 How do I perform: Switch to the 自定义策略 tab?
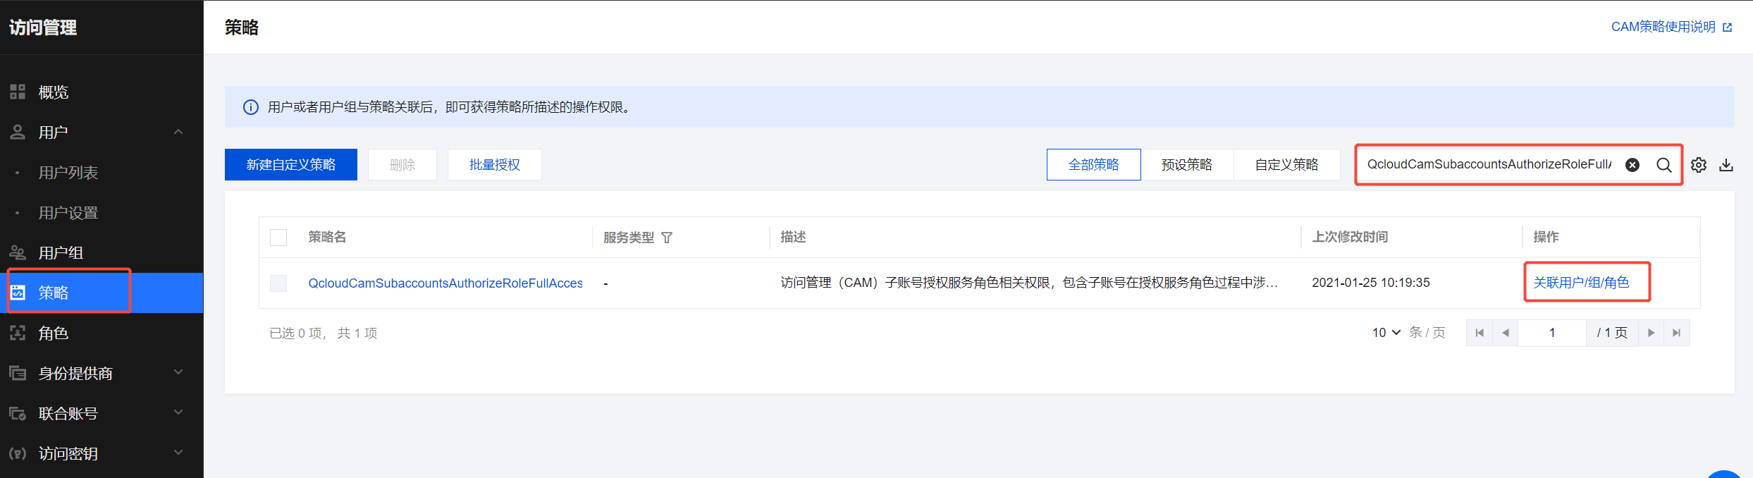1286,164
